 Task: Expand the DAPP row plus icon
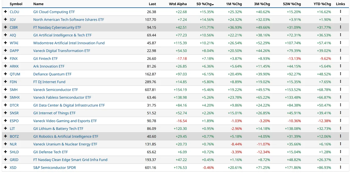click(5, 51)
